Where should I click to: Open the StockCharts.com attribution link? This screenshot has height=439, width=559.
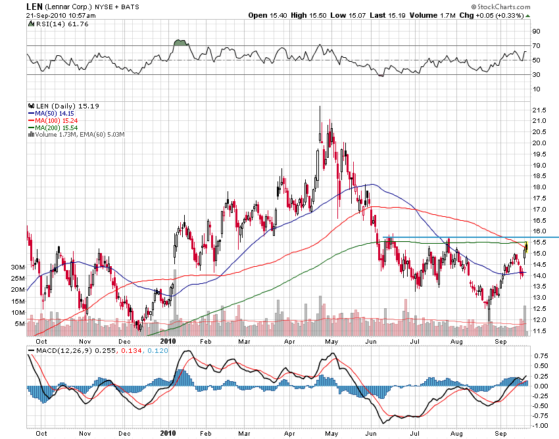pyautogui.click(x=501, y=7)
